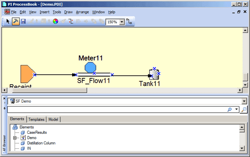Open the Help menu
Screen dimensions: 250x157
pyautogui.click(x=112, y=12)
